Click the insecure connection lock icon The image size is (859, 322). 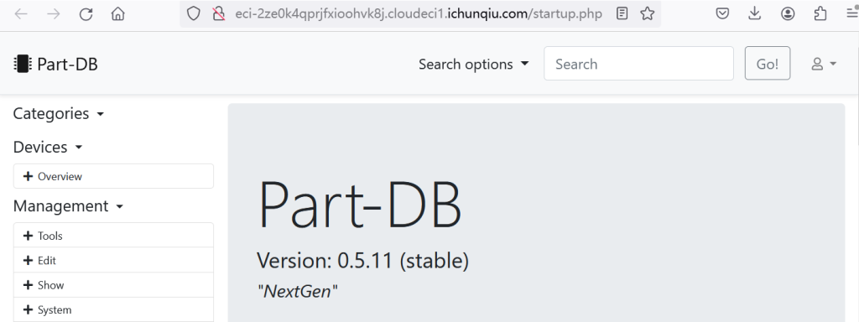(x=219, y=13)
